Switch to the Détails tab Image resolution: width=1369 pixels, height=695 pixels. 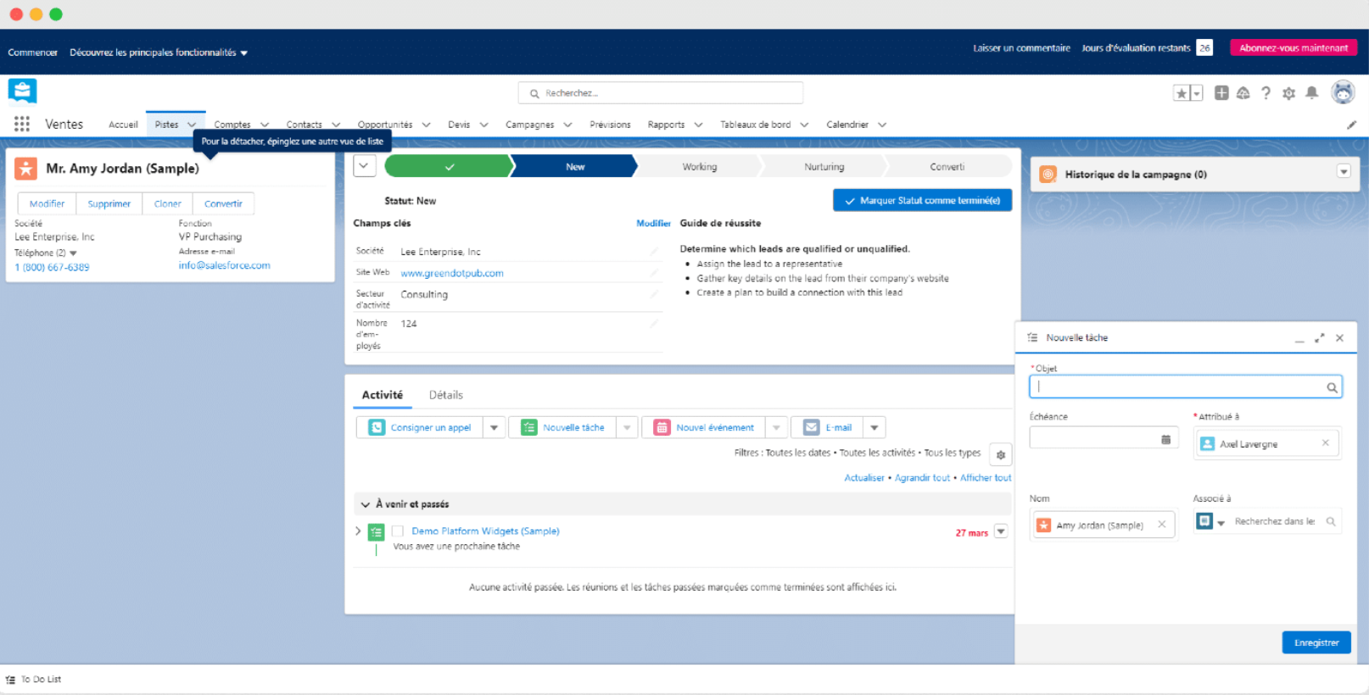pos(445,395)
